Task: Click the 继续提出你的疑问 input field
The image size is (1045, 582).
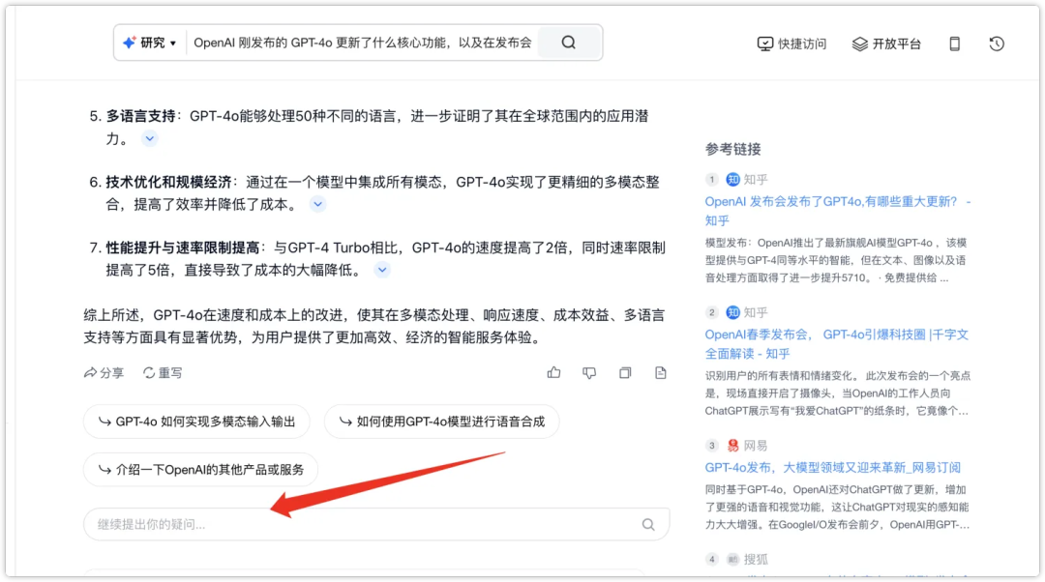Action: pos(290,523)
